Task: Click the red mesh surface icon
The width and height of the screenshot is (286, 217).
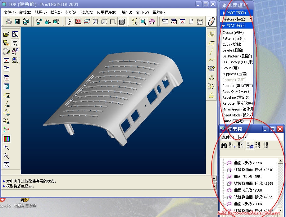Action: (78, 21)
